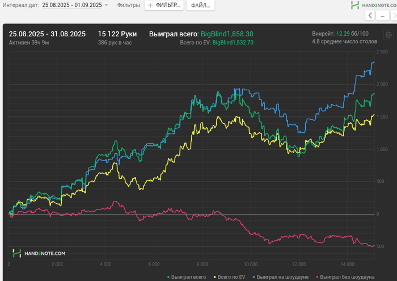The image size is (397, 281).
Task: Open the graph settings gear icon
Action: (x=388, y=35)
